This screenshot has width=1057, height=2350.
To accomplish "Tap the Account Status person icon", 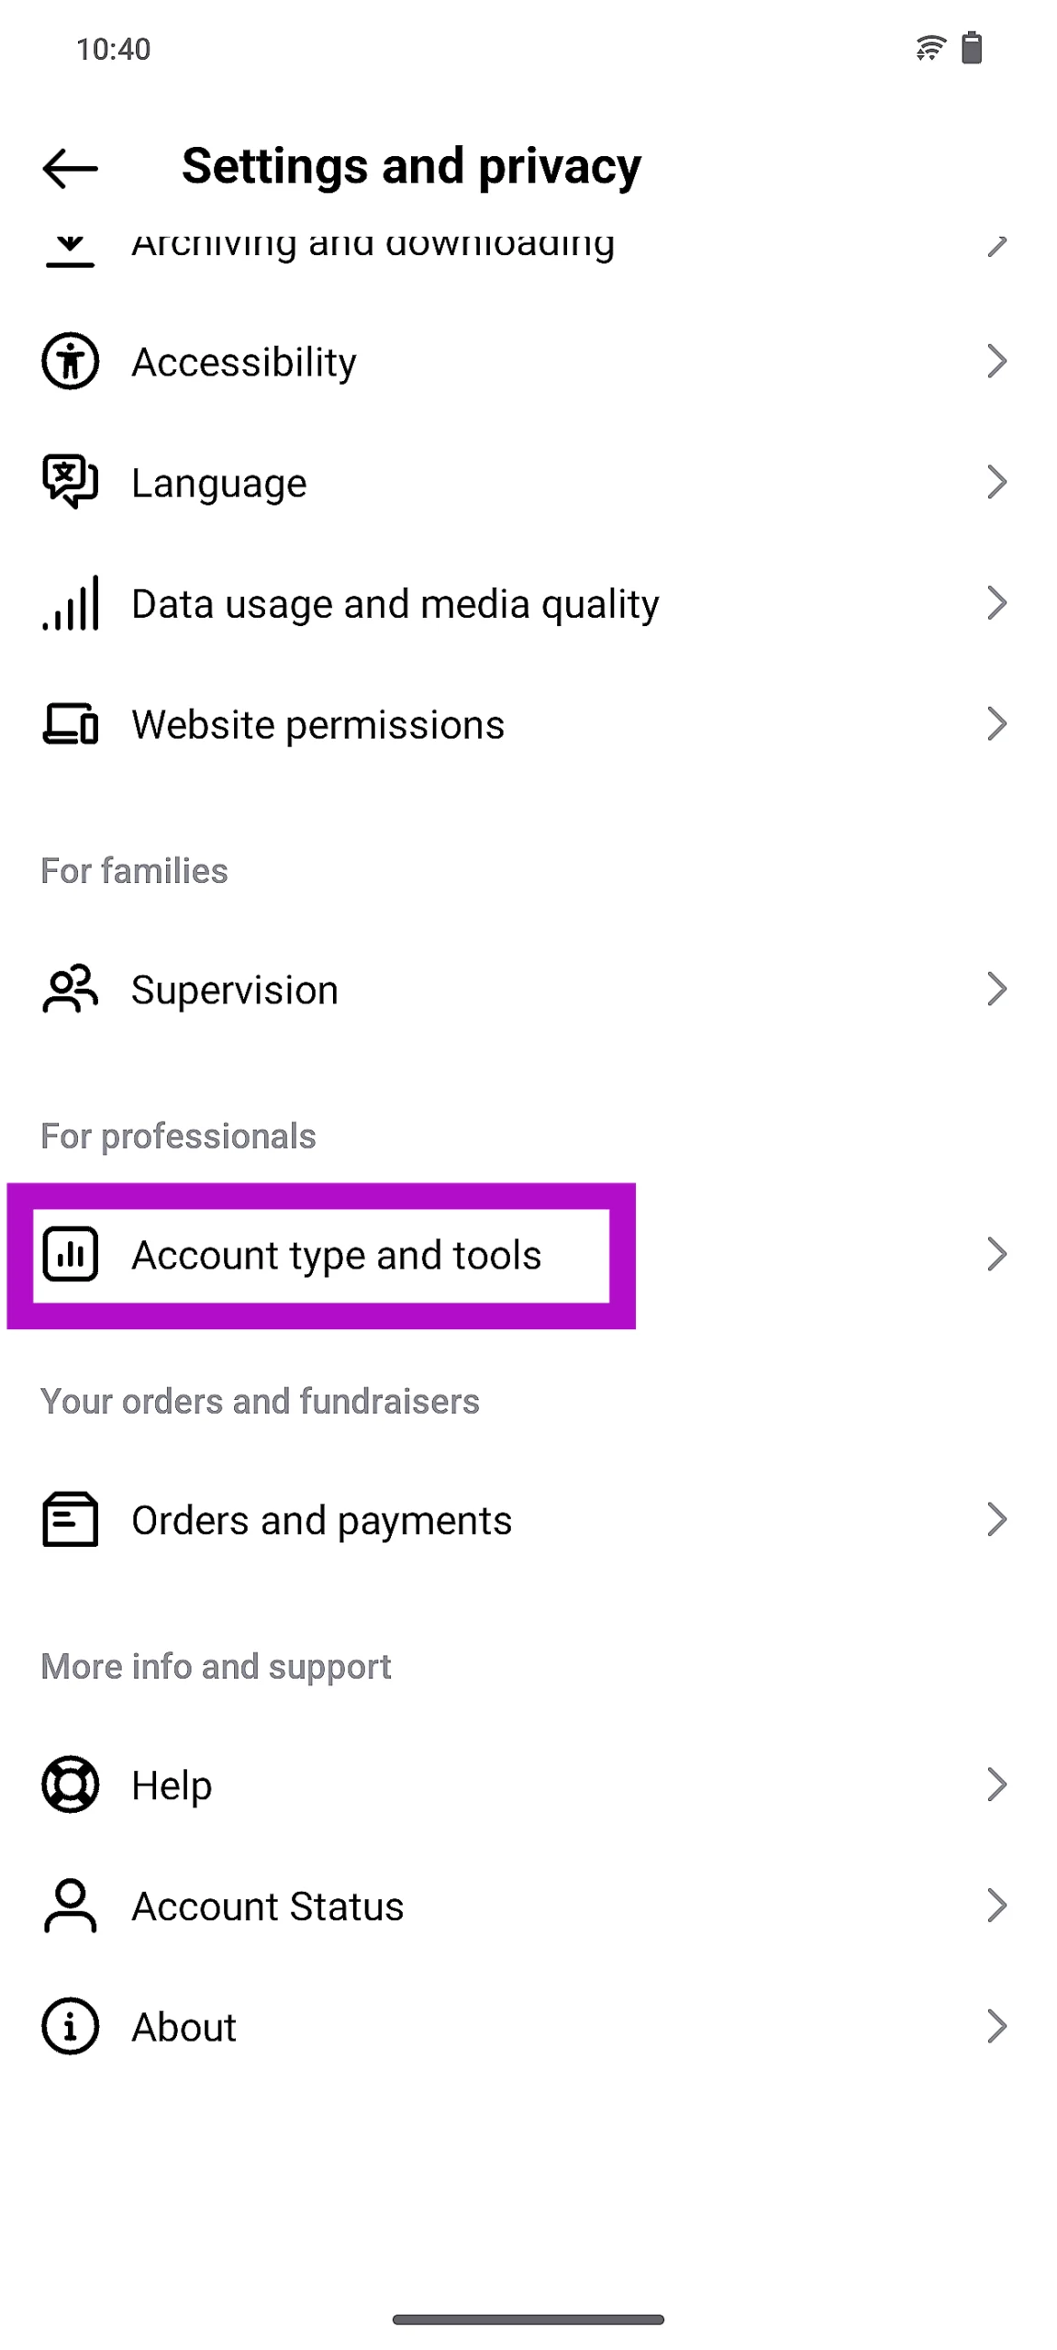I will (x=70, y=1906).
